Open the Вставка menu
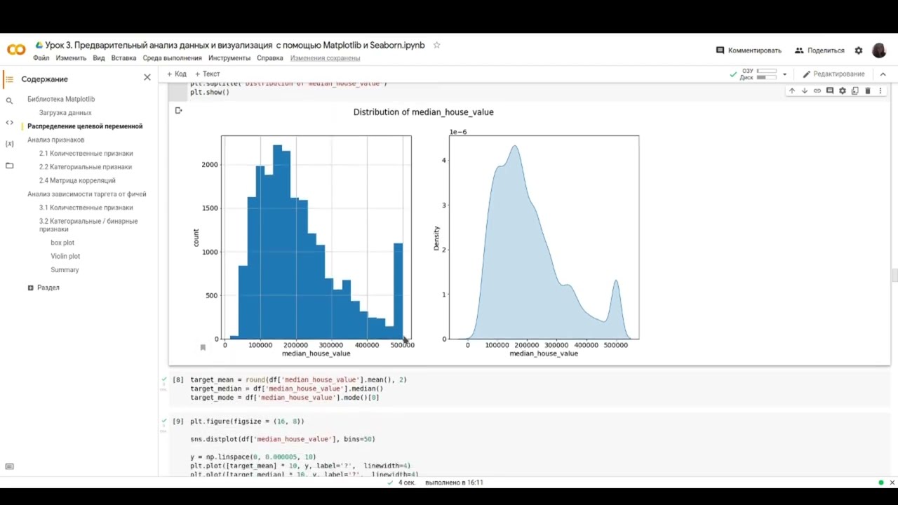 coord(123,58)
